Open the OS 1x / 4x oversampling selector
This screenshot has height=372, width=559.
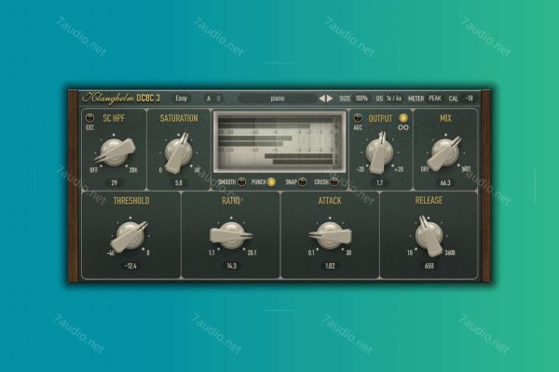pyautogui.click(x=394, y=99)
